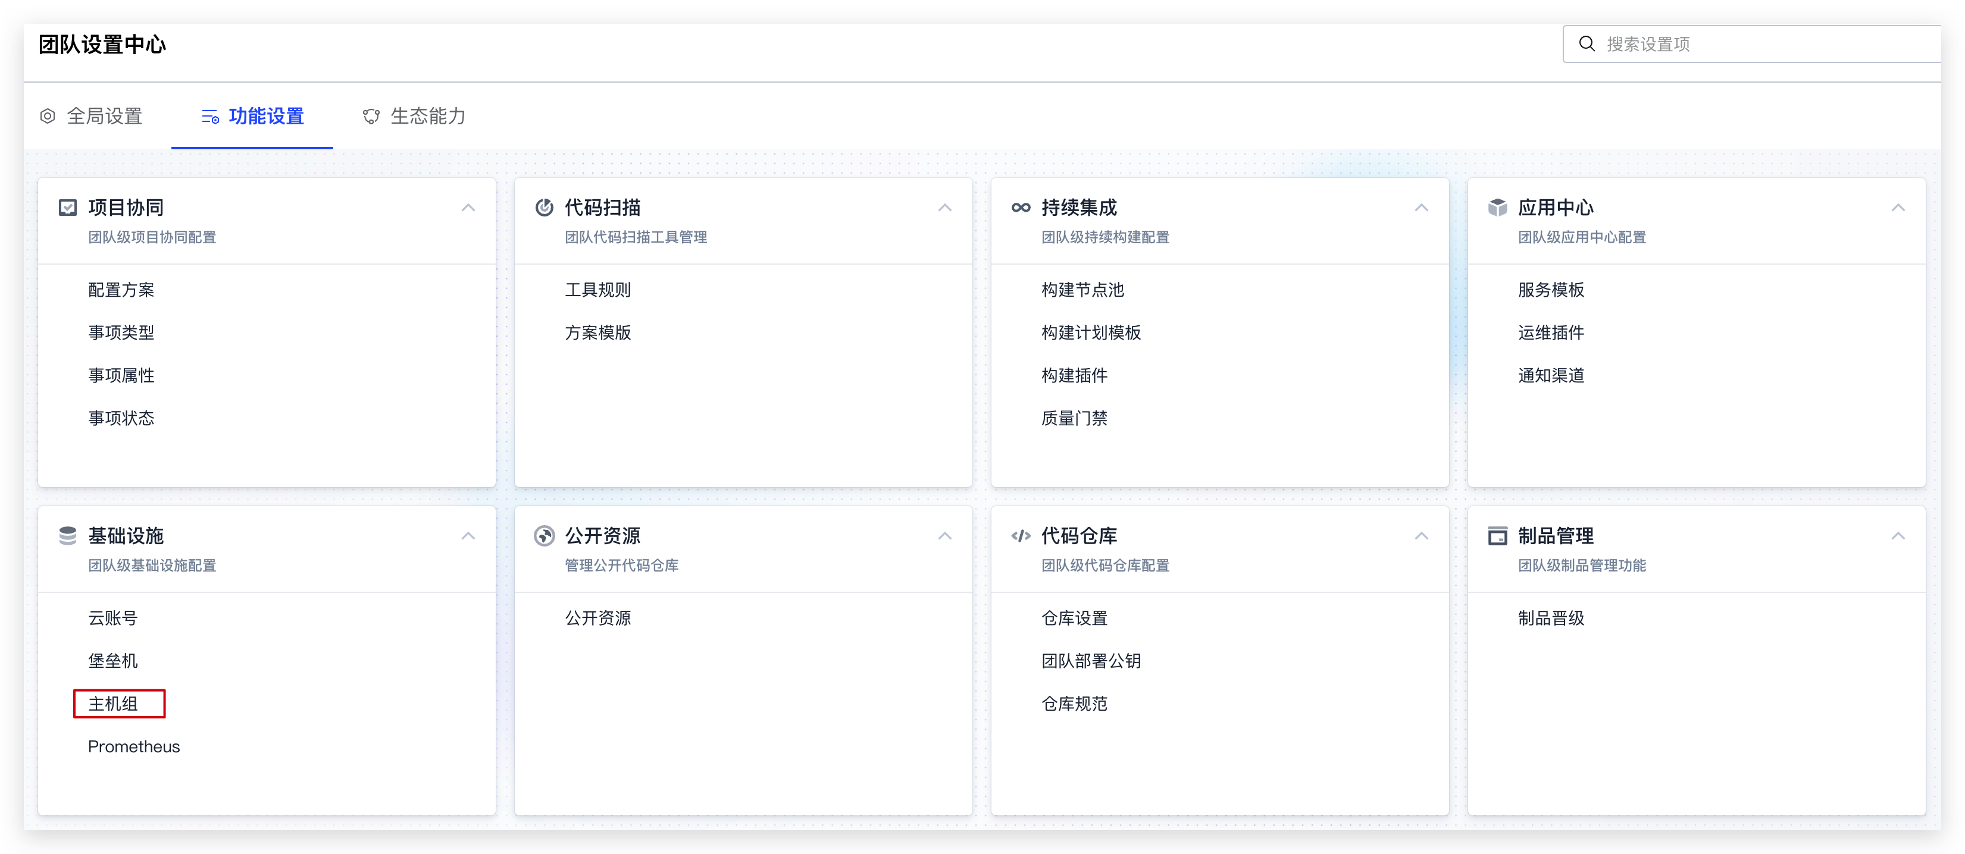Viewport: 1965px width, 854px height.
Task: Click the search magnifier icon
Action: tap(1587, 43)
